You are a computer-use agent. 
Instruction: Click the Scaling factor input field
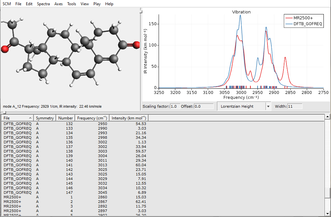pyautogui.click(x=175, y=106)
